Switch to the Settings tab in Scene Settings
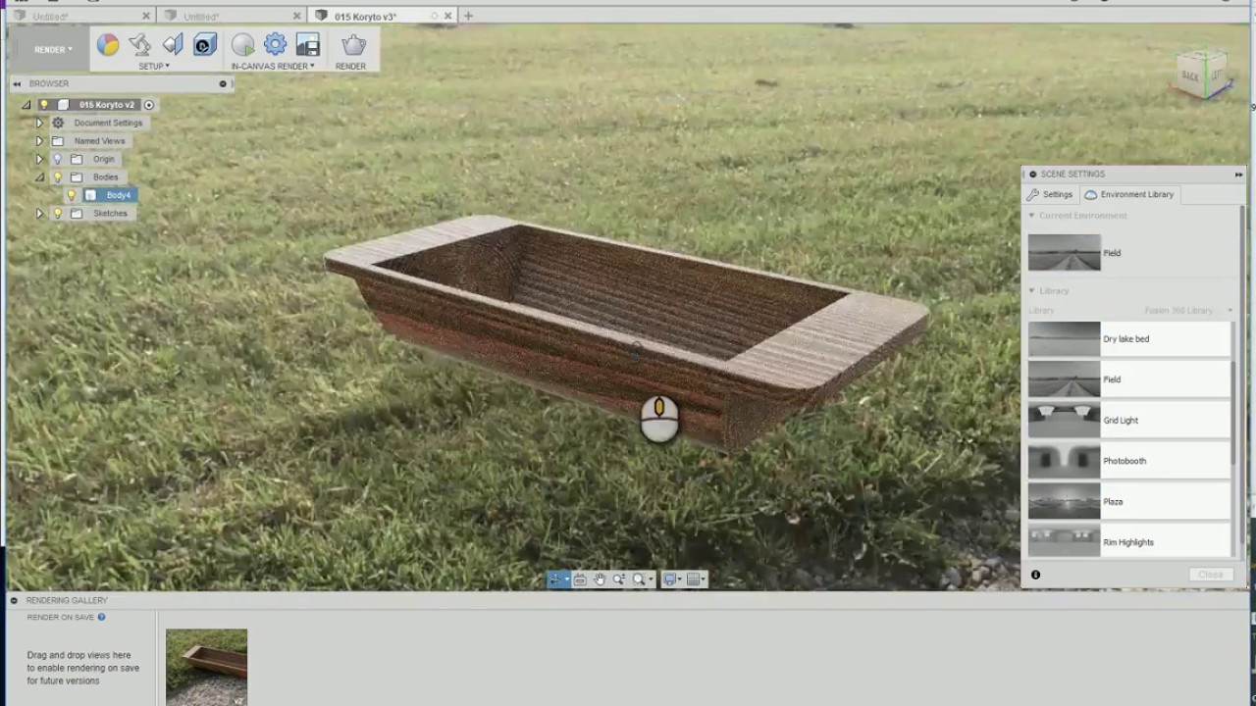 coord(1050,194)
